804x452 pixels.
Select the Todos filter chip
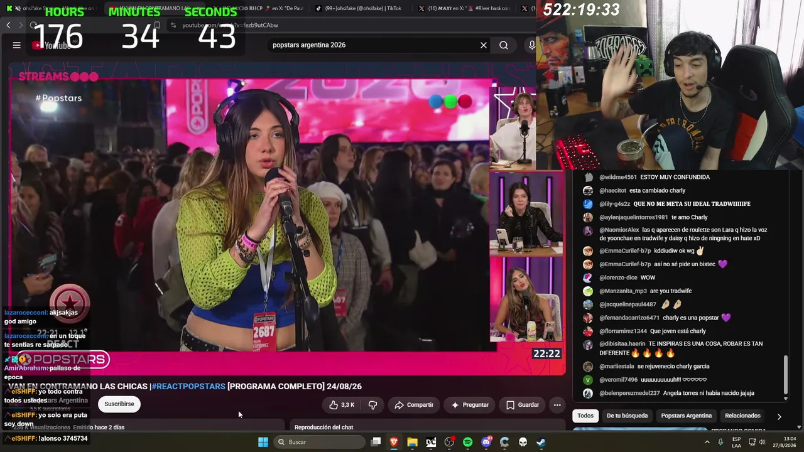point(585,416)
